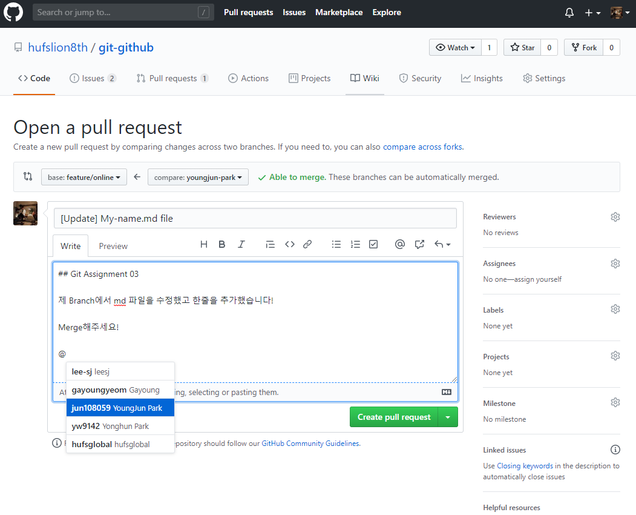Viewport: 636px width, 515px height.
Task: Open the plus create-new dropdown
Action: pyautogui.click(x=592, y=13)
